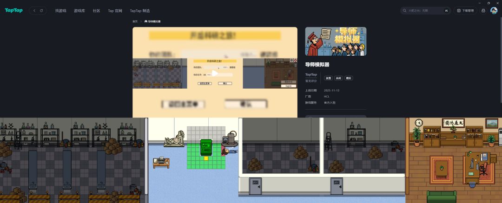Click the reclining statue in the hallway

point(174,138)
